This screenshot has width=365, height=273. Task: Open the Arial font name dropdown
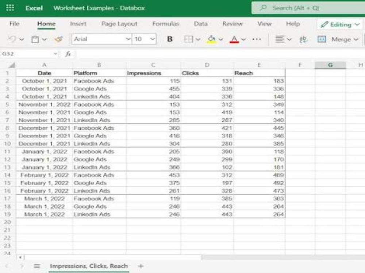[x=128, y=39]
